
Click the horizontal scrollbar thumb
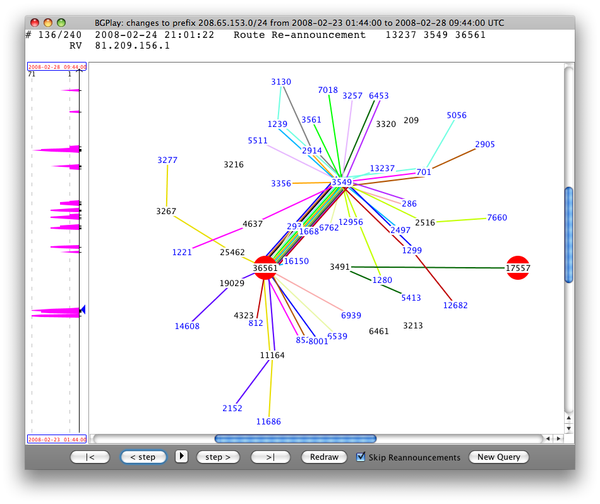point(295,438)
